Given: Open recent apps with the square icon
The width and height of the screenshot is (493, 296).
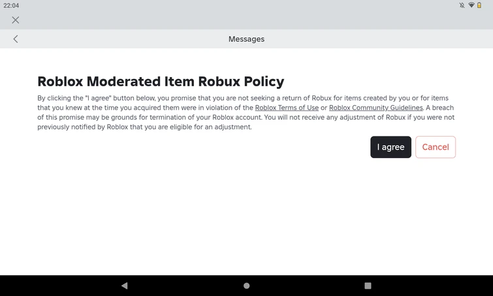Looking at the screenshot, I should click(368, 286).
